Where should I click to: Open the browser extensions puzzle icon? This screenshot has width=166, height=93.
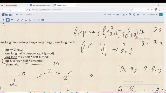tap(160, 10)
